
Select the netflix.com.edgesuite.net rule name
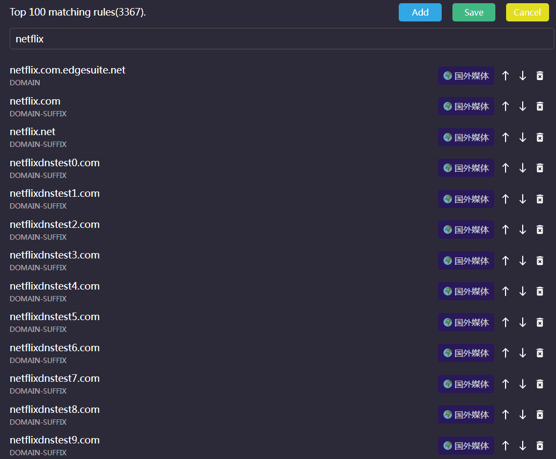68,70
